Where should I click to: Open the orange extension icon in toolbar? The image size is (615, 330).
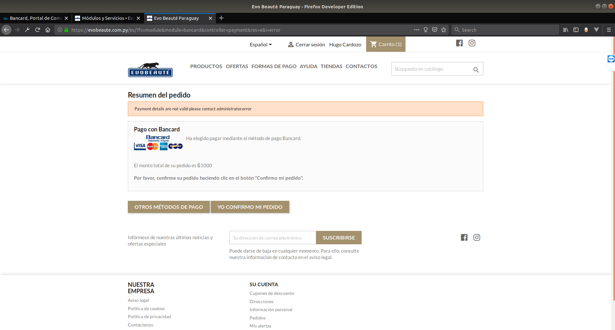(586, 30)
